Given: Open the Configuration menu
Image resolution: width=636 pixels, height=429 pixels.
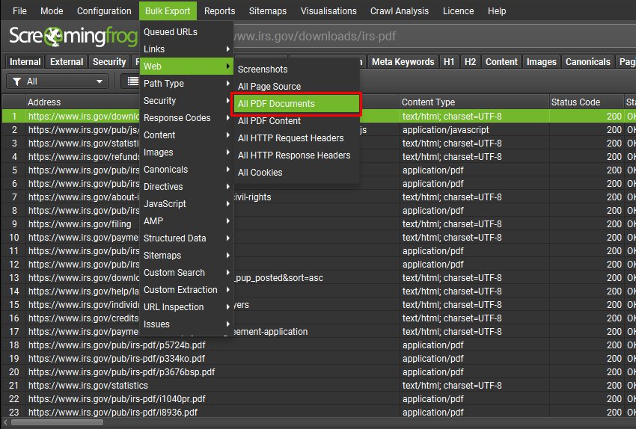Looking at the screenshot, I should (x=104, y=11).
